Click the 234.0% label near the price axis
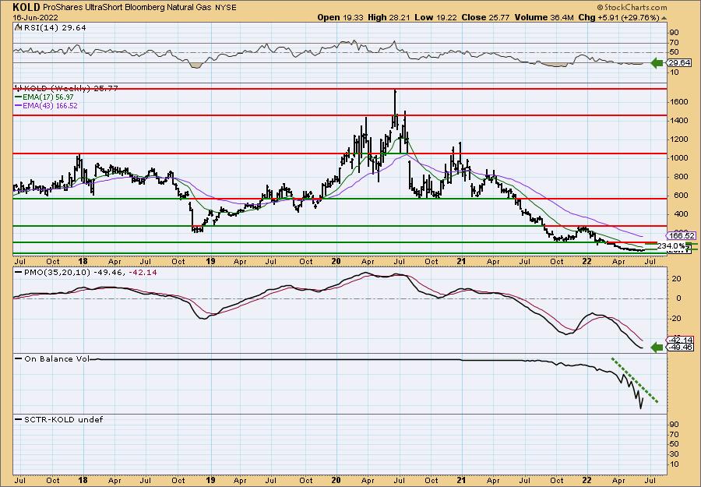 671,246
